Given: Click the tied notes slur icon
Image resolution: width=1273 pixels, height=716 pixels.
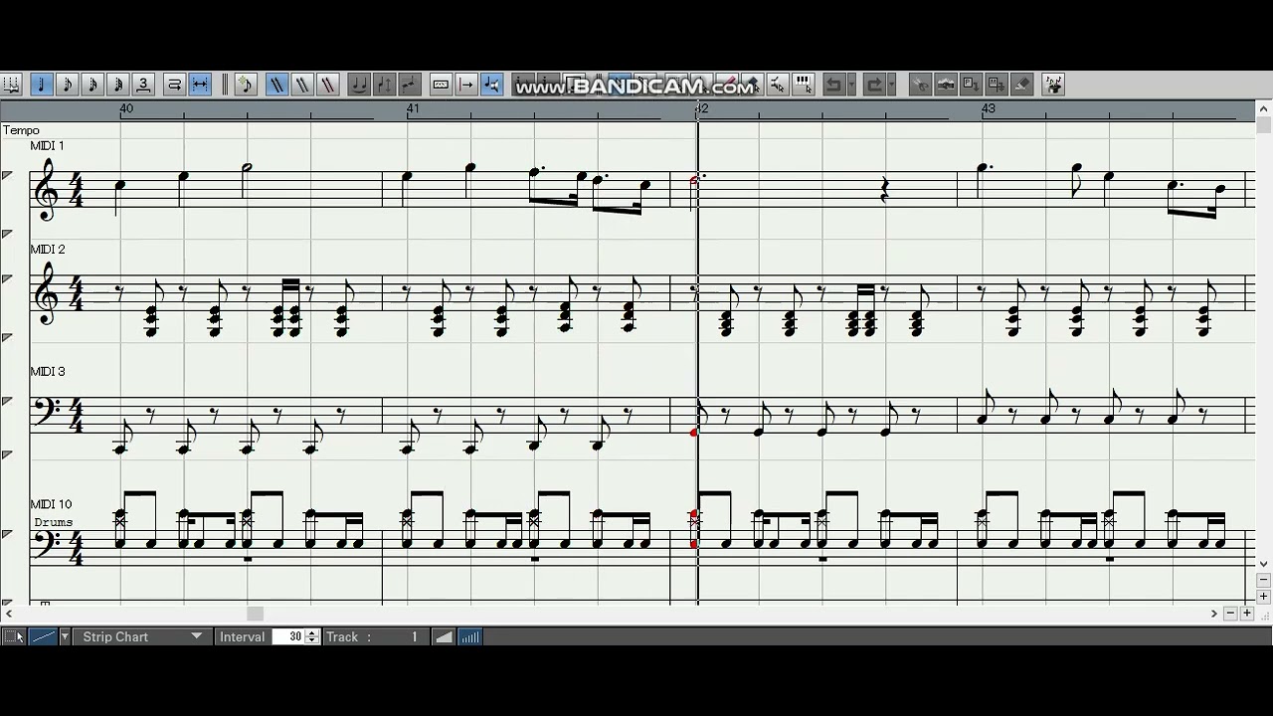Looking at the screenshot, I should [x=359, y=85].
